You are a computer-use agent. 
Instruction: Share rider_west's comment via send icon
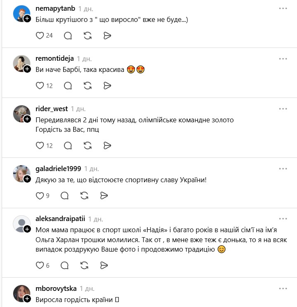[x=107, y=145]
